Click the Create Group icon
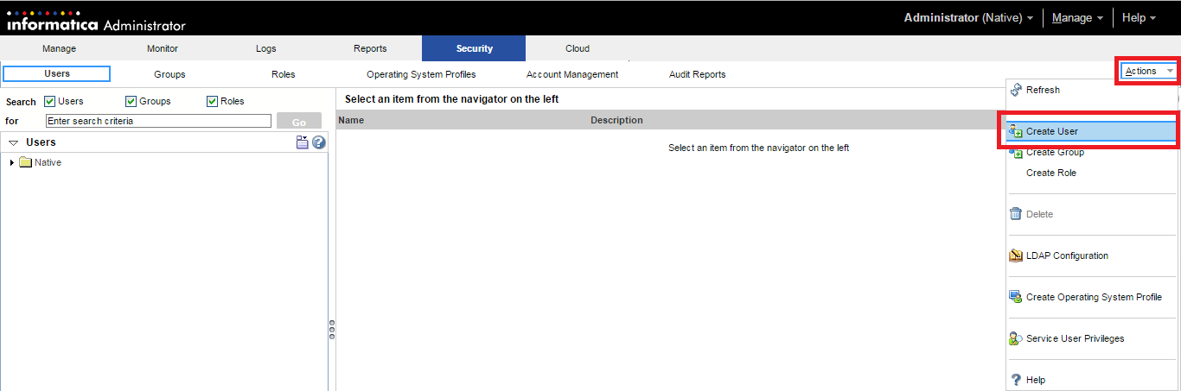 (x=1016, y=153)
